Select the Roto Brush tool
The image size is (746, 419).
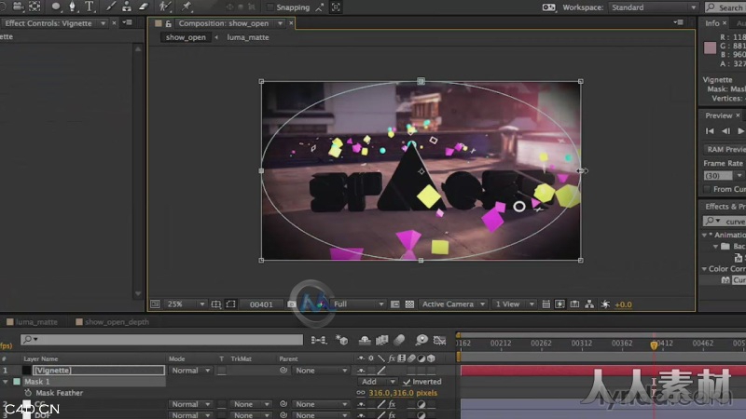pos(165,7)
